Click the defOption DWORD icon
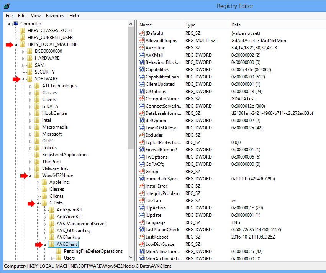Screen dimensions: 326x273 142,120
